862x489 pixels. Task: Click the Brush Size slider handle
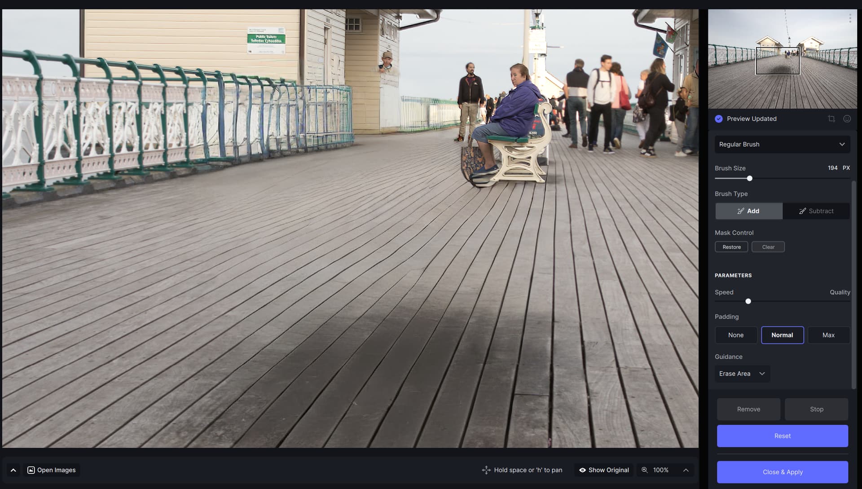pos(749,179)
